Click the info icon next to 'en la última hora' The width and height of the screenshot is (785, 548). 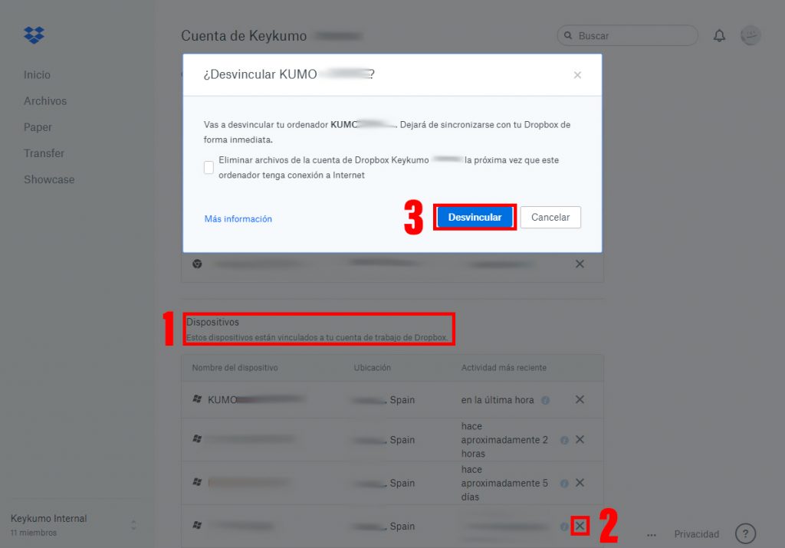click(x=546, y=400)
